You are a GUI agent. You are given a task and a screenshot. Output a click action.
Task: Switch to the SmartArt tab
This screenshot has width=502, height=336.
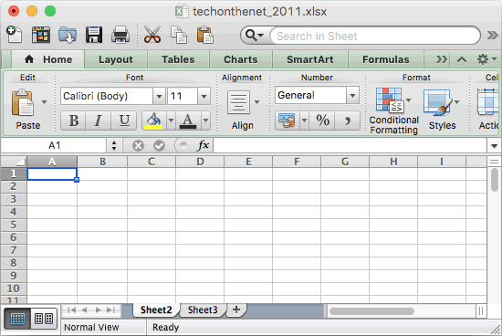coord(310,59)
